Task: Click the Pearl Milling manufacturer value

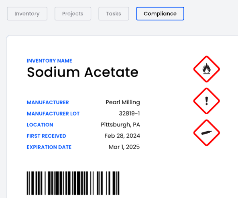Action: tap(123, 102)
